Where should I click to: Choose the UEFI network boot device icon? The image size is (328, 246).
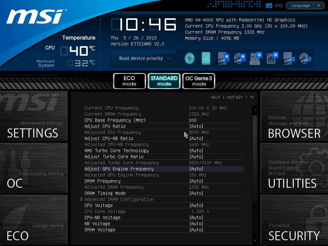click(272, 58)
